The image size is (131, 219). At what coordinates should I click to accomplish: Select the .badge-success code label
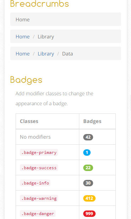coord(39,167)
